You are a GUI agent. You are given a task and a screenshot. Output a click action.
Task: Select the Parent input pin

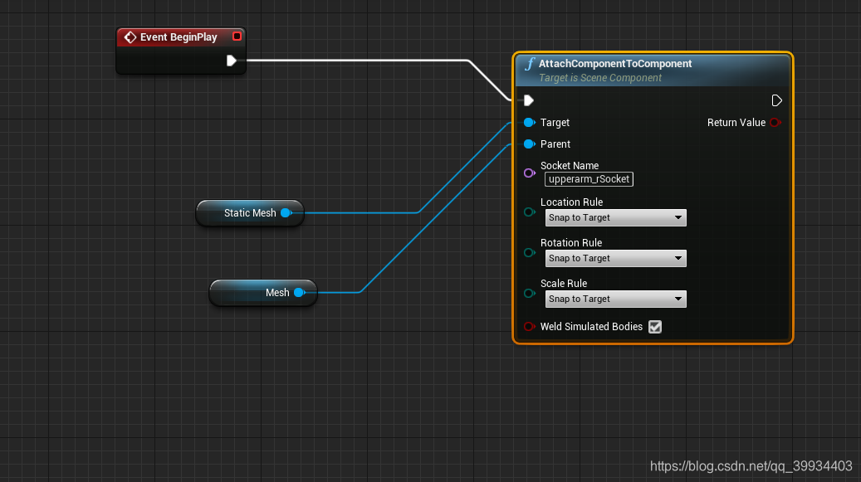[529, 144]
